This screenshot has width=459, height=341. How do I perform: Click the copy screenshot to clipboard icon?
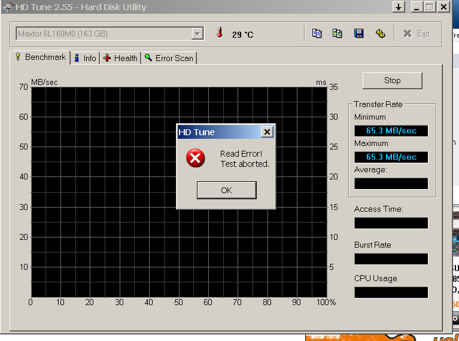click(338, 34)
